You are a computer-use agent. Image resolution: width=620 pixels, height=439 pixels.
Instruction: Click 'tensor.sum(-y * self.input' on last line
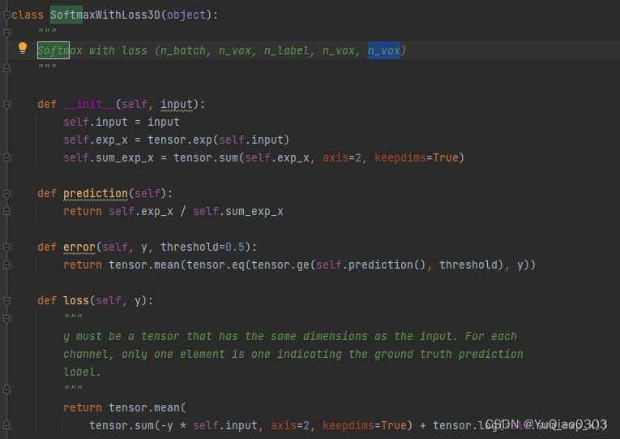coord(173,426)
